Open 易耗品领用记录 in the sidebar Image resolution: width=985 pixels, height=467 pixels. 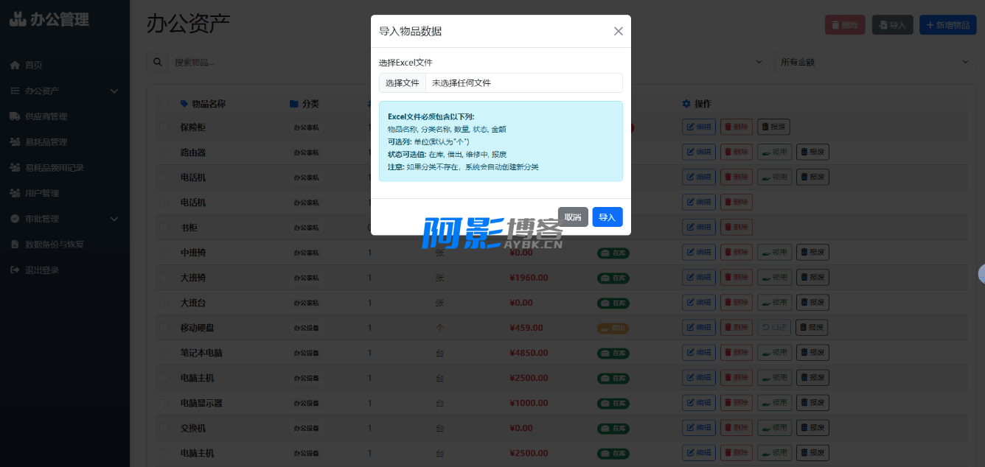54,168
